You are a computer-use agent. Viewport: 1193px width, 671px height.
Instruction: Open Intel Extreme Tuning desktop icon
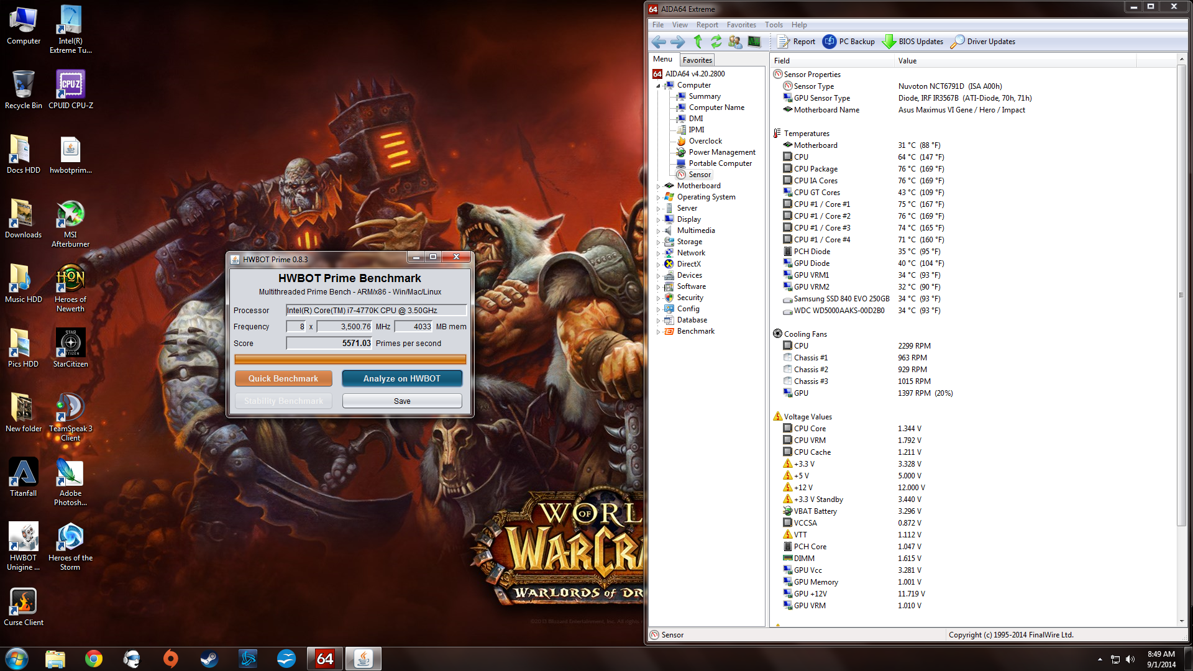click(x=71, y=30)
